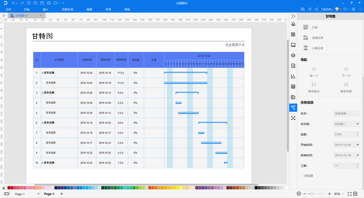Image resolution: width=364 pixels, height=198 pixels.
Task: Open the 页面布局 menu
Action: (x=68, y=9)
